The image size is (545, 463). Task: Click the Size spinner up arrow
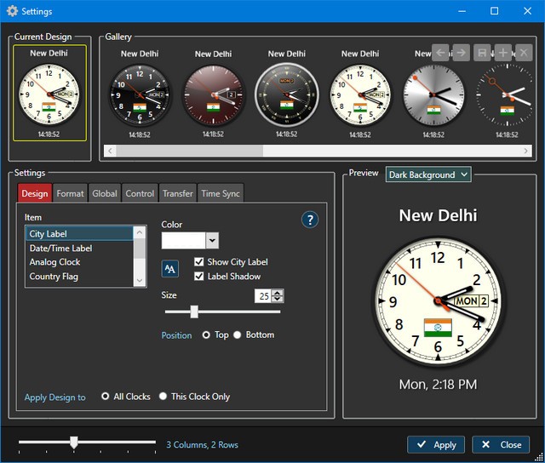(278, 292)
